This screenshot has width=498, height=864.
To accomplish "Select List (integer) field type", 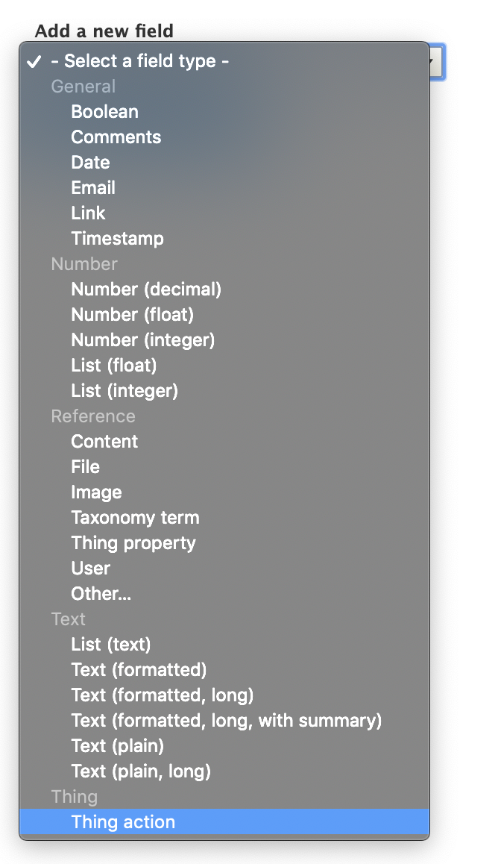I will point(125,391).
